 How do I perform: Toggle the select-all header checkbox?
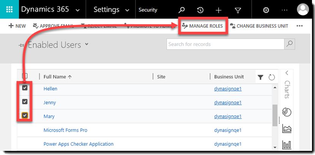coord(25,76)
